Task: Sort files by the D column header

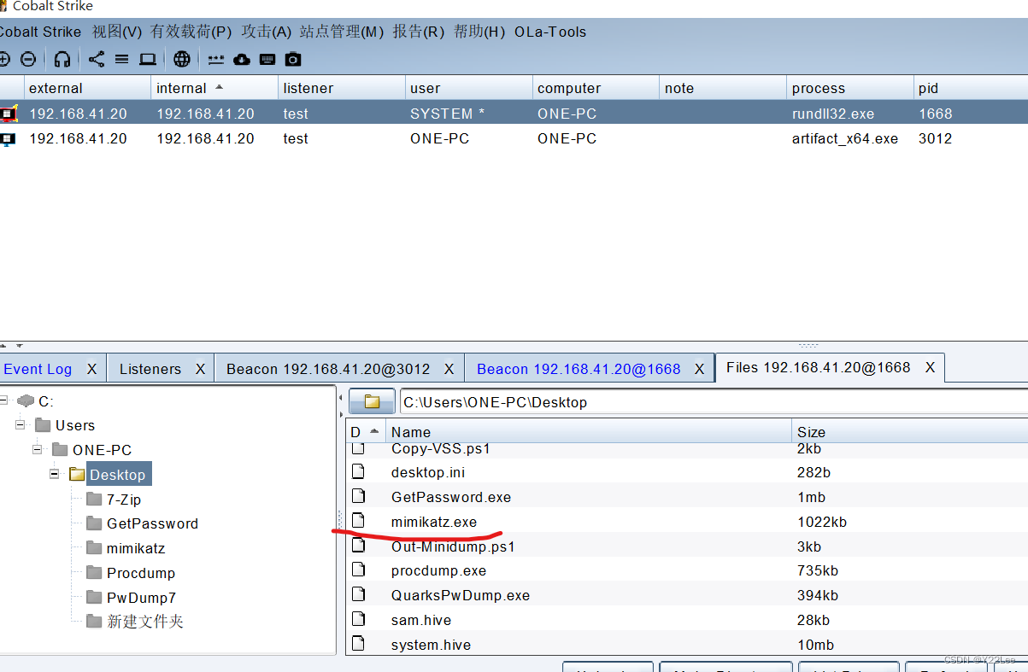Action: pyautogui.click(x=366, y=432)
